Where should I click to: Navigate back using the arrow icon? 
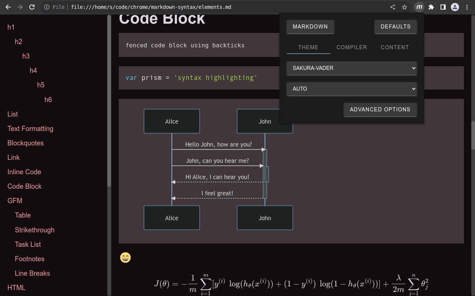[x=8, y=7]
